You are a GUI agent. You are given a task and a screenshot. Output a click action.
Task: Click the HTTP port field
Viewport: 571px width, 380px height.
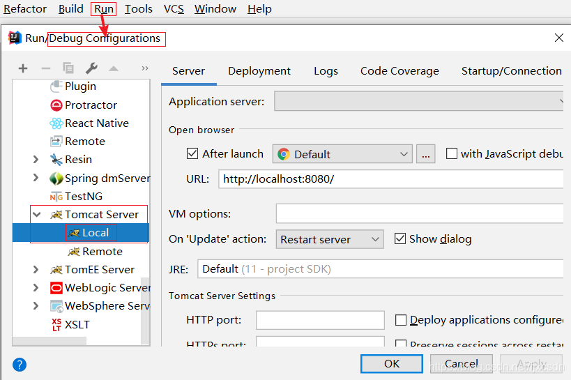320,320
